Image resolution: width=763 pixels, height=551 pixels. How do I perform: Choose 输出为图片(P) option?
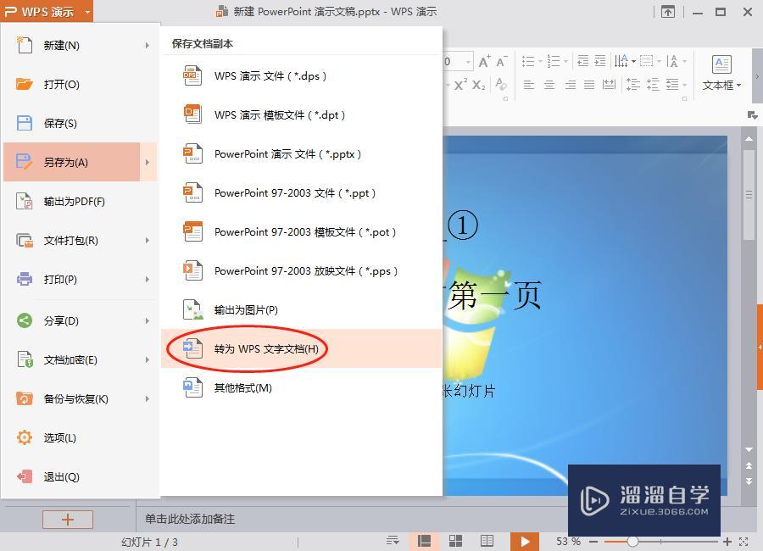pos(302,309)
